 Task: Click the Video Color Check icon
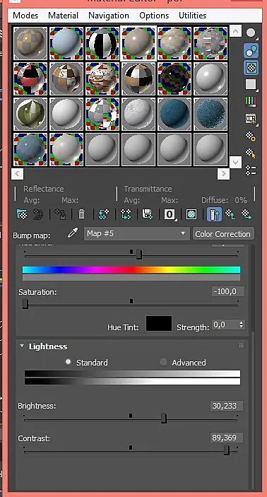click(251, 101)
